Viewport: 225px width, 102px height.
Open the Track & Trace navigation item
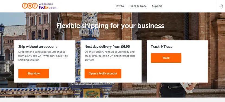(138, 6)
